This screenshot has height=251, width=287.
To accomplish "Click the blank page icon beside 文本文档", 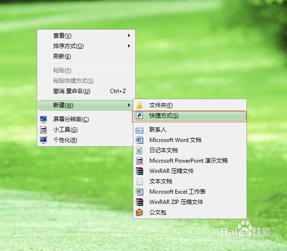I will coord(139,181).
